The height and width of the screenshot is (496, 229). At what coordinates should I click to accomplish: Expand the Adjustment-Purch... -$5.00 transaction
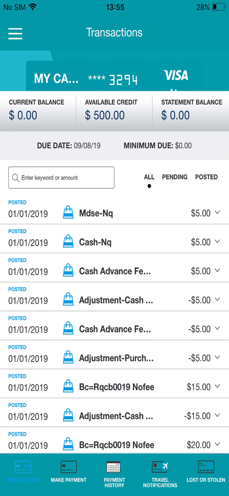(217, 358)
